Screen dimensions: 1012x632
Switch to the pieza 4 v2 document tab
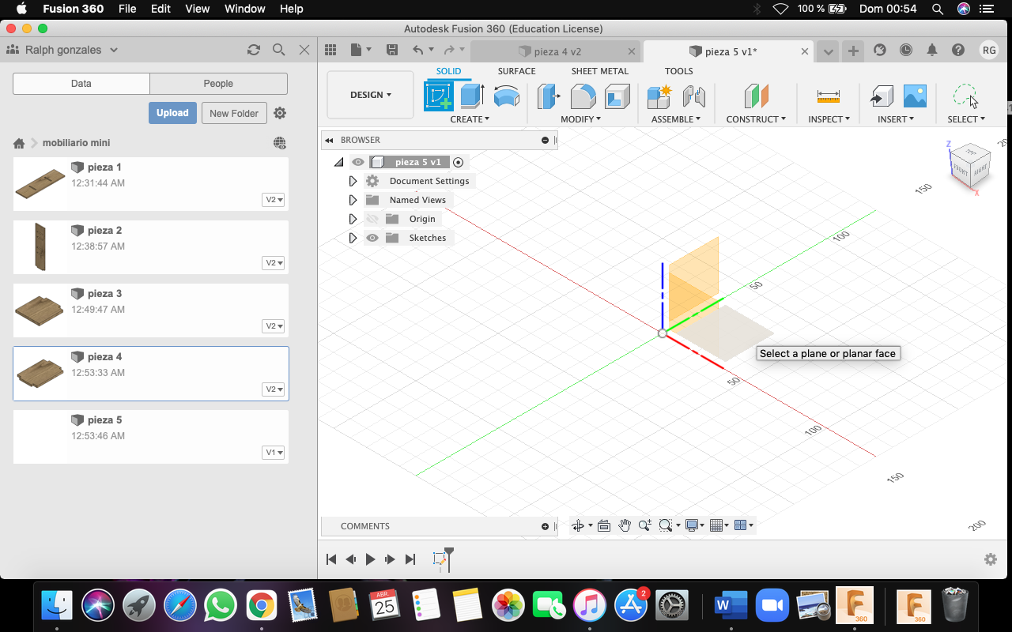[x=557, y=51]
